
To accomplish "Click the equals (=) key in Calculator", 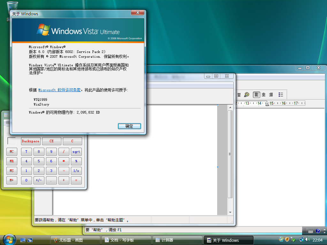I will tap(76, 181).
